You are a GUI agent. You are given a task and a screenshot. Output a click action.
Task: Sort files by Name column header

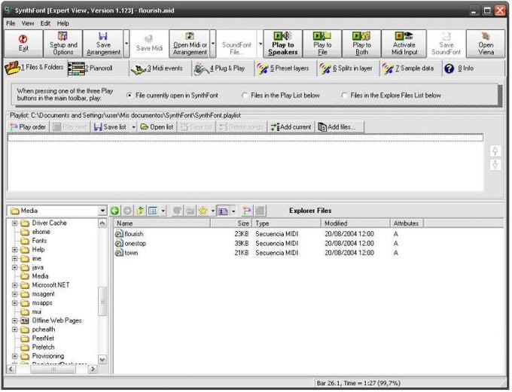pos(162,223)
